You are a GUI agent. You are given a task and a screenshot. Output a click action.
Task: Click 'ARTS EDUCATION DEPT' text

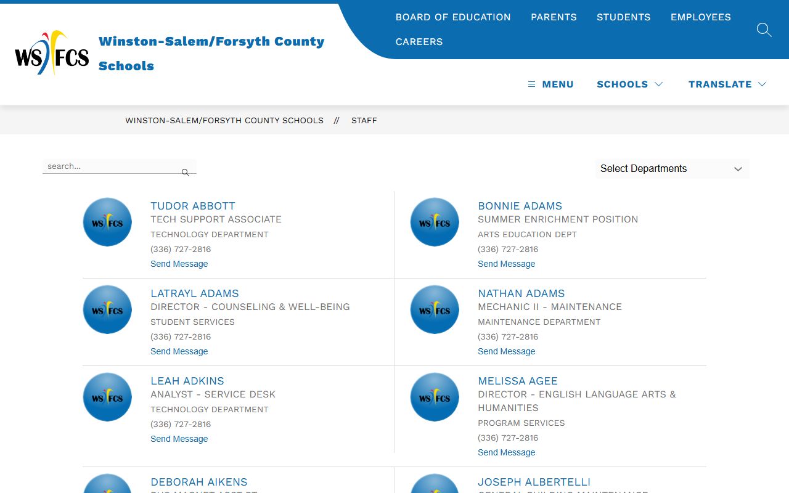point(527,235)
